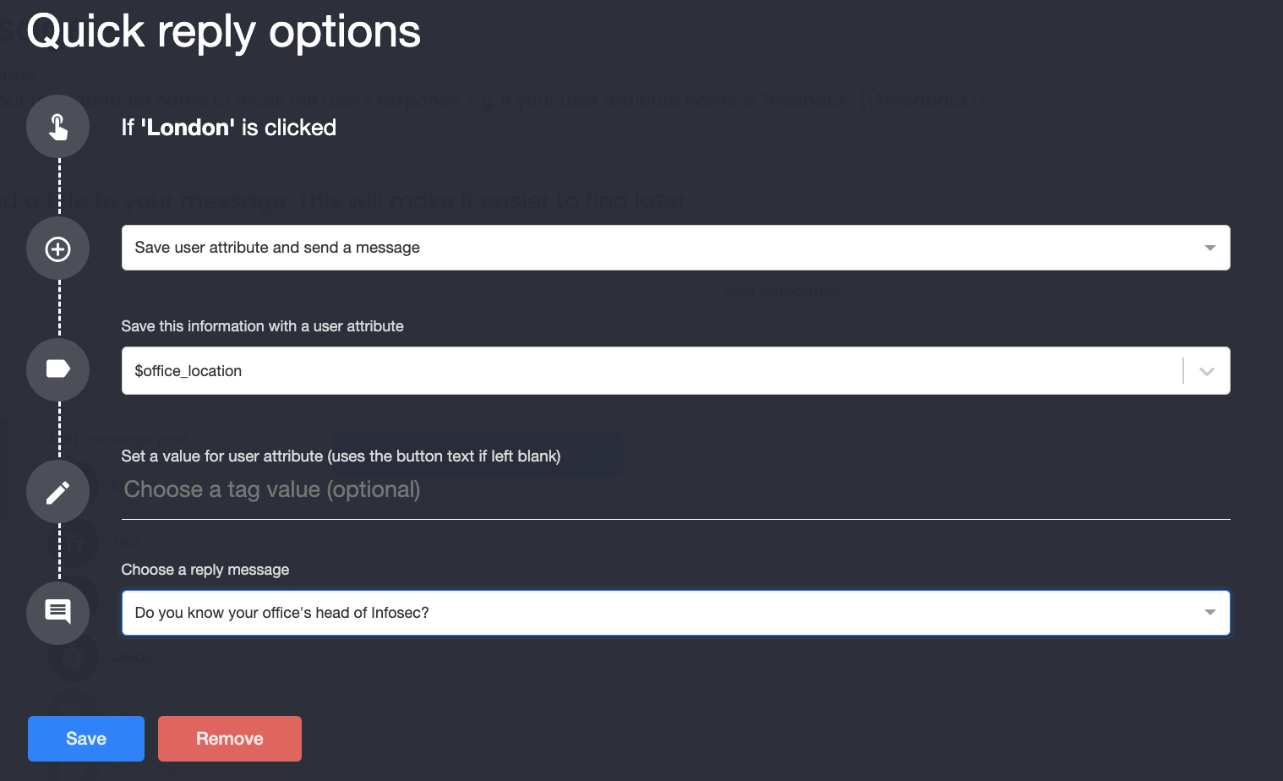Click the 'Set a value for user attribute' label
Viewport: 1283px width, 781px height.
coord(341,456)
